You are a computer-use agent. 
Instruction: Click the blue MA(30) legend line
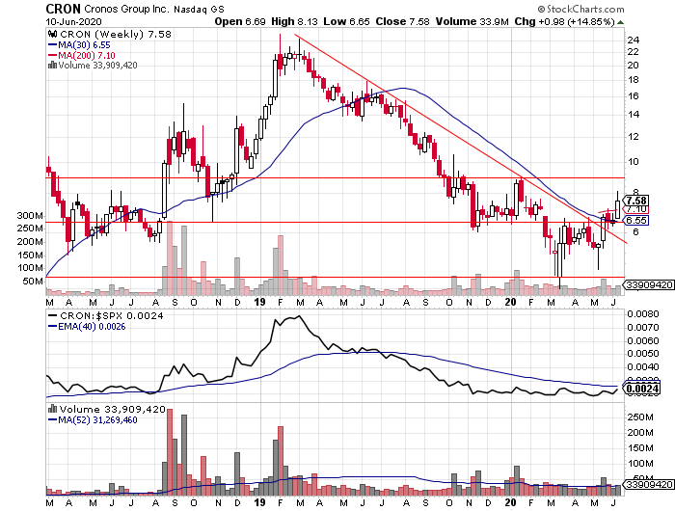tap(52, 44)
